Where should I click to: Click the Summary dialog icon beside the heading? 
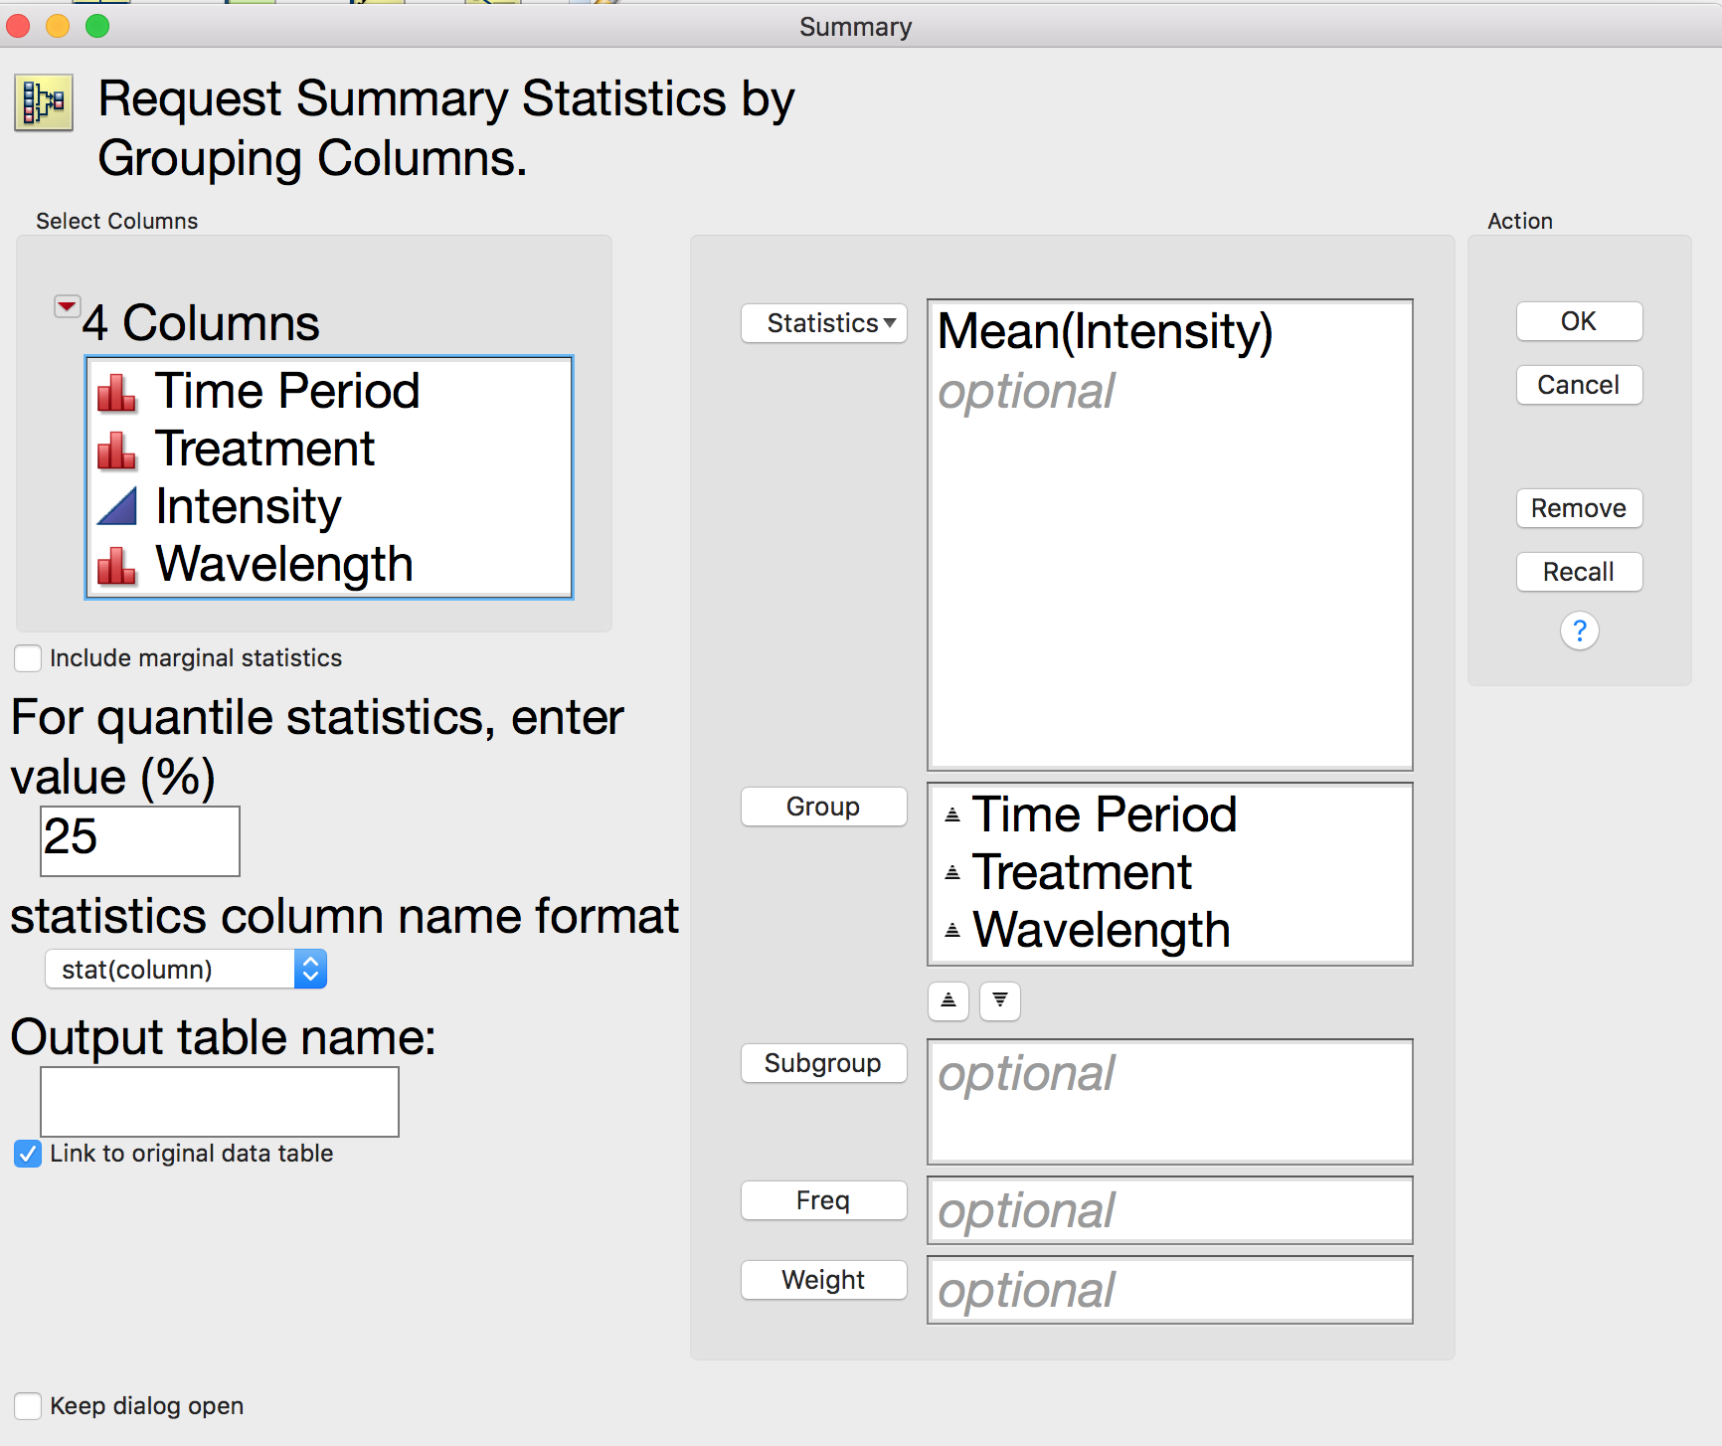click(x=44, y=102)
